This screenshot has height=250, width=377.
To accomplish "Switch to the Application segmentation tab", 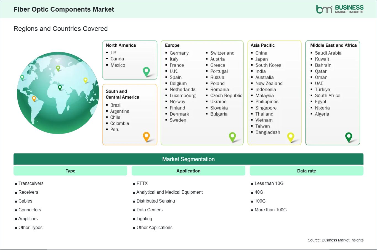I will point(189,171).
